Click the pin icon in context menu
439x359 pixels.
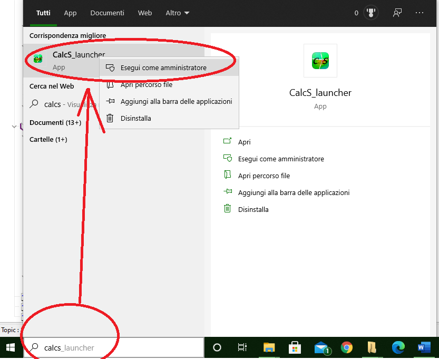point(110,101)
